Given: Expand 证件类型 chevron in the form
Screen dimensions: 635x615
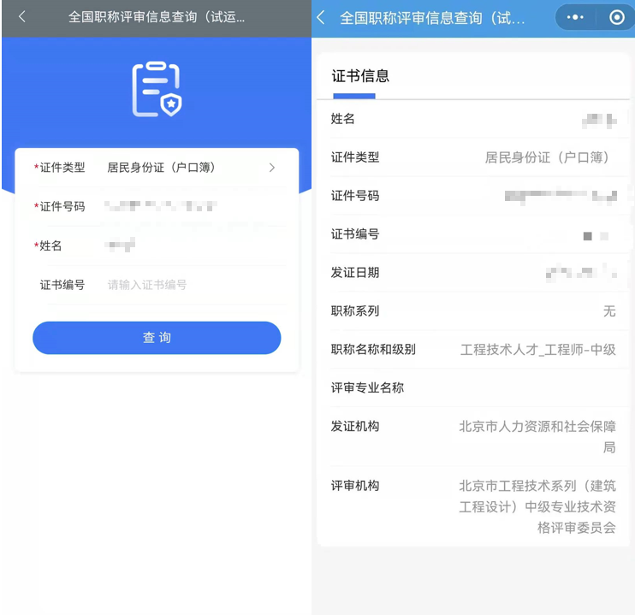Looking at the screenshot, I should coord(272,168).
